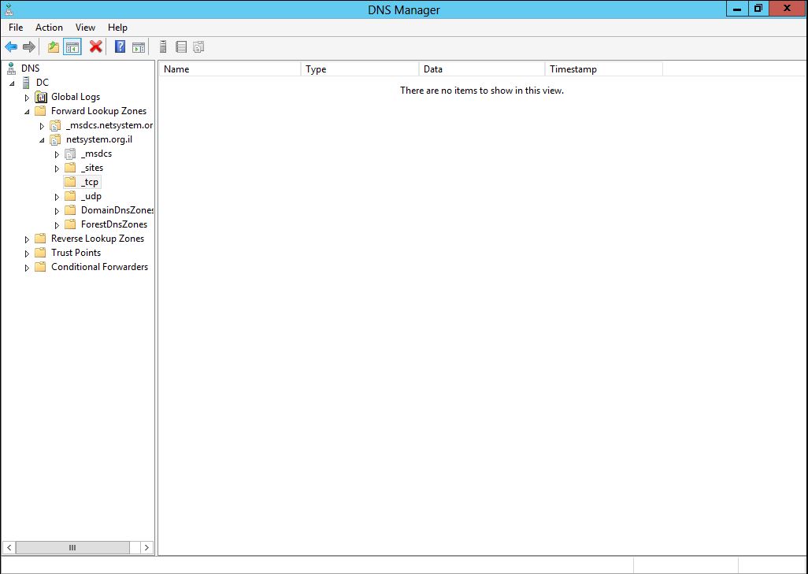Select the _sites tree label

tap(92, 168)
